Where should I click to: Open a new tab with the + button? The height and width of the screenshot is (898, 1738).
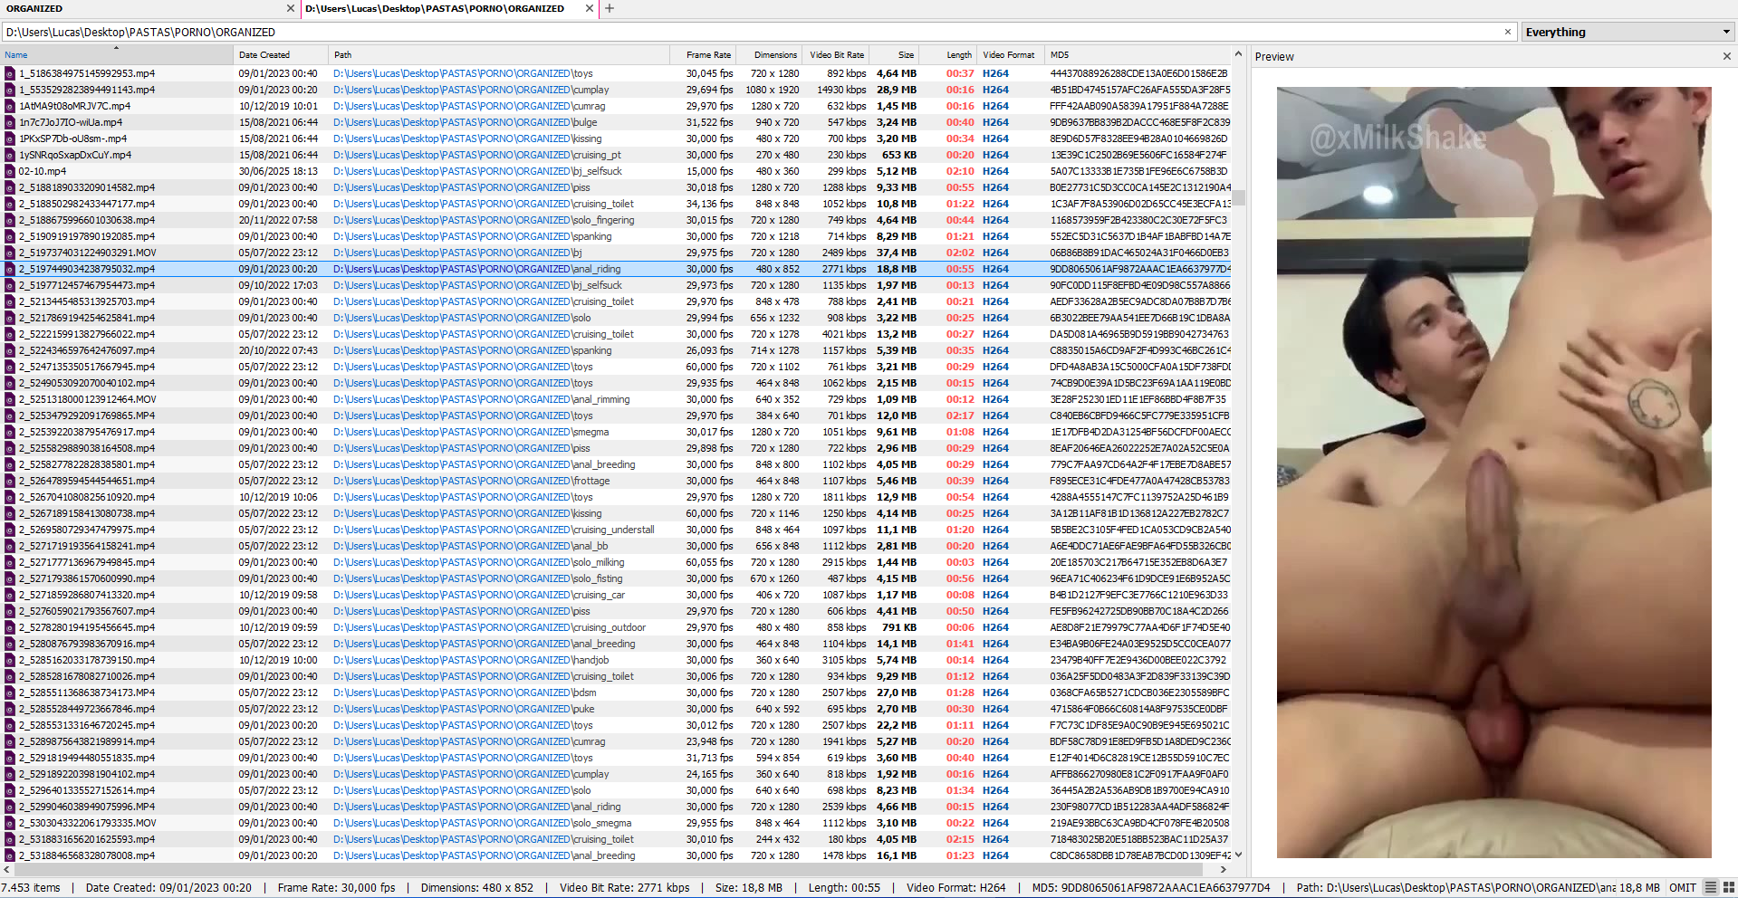click(609, 9)
